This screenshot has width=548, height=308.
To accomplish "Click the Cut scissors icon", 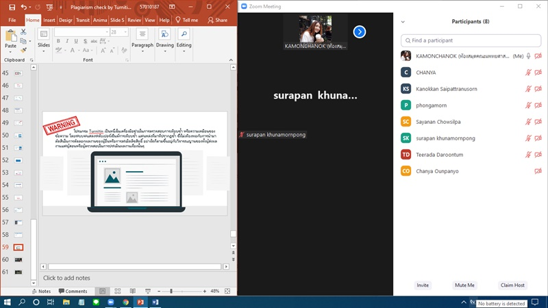I will click(23, 32).
